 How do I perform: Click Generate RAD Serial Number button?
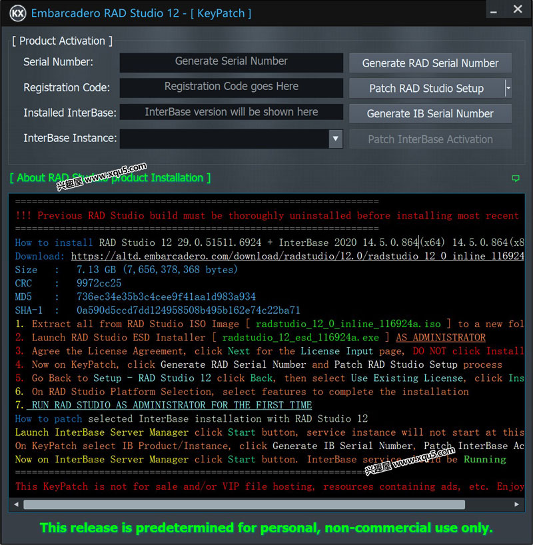pos(430,63)
